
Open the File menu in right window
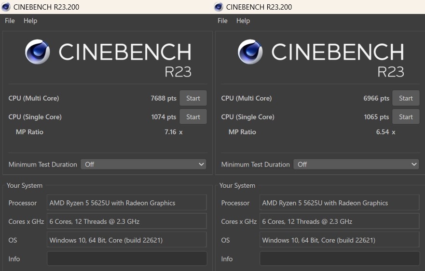(x=222, y=21)
